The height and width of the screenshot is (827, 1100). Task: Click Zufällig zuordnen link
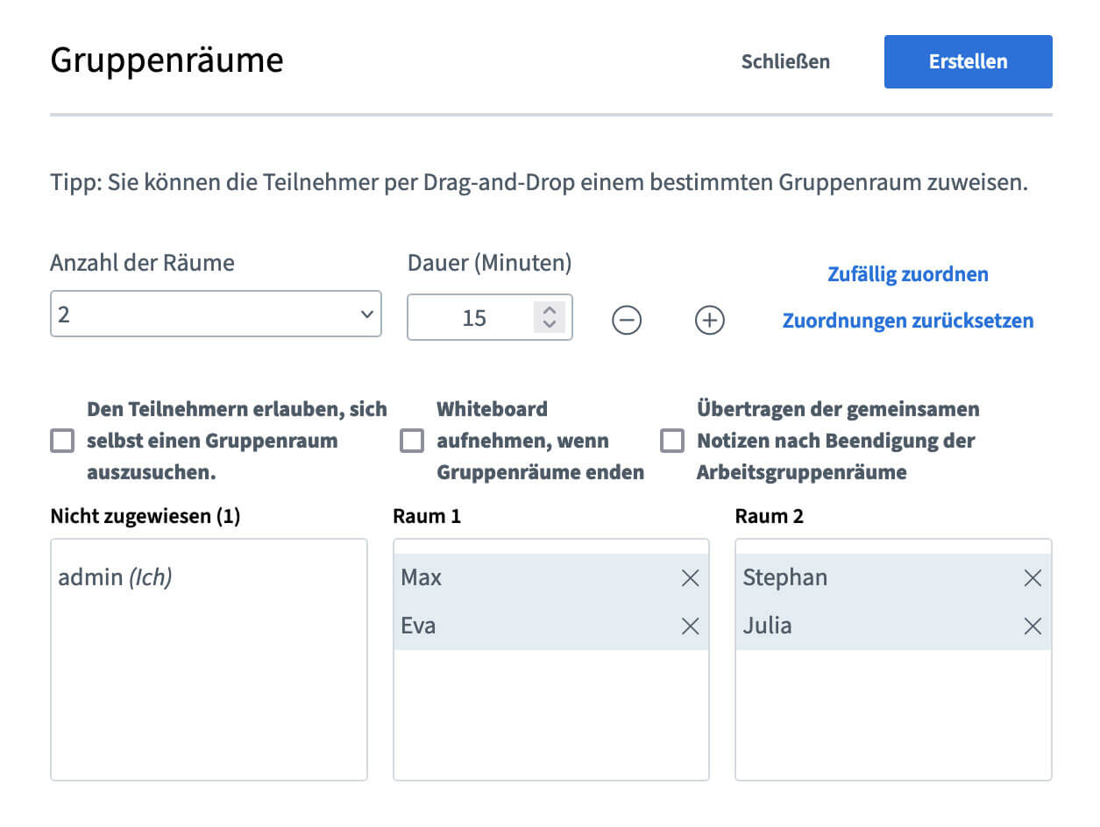(x=908, y=274)
